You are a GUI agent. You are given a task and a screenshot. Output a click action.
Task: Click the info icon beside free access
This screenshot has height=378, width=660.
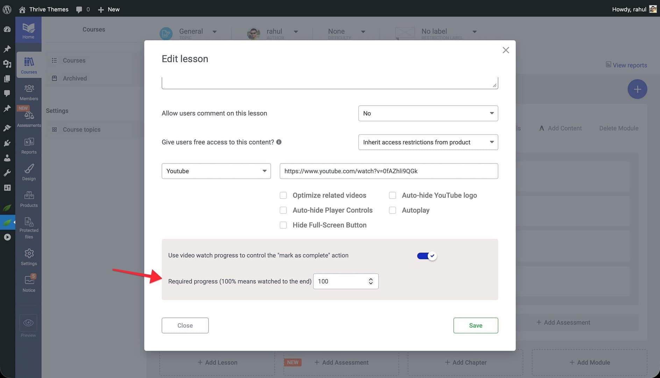pos(279,142)
